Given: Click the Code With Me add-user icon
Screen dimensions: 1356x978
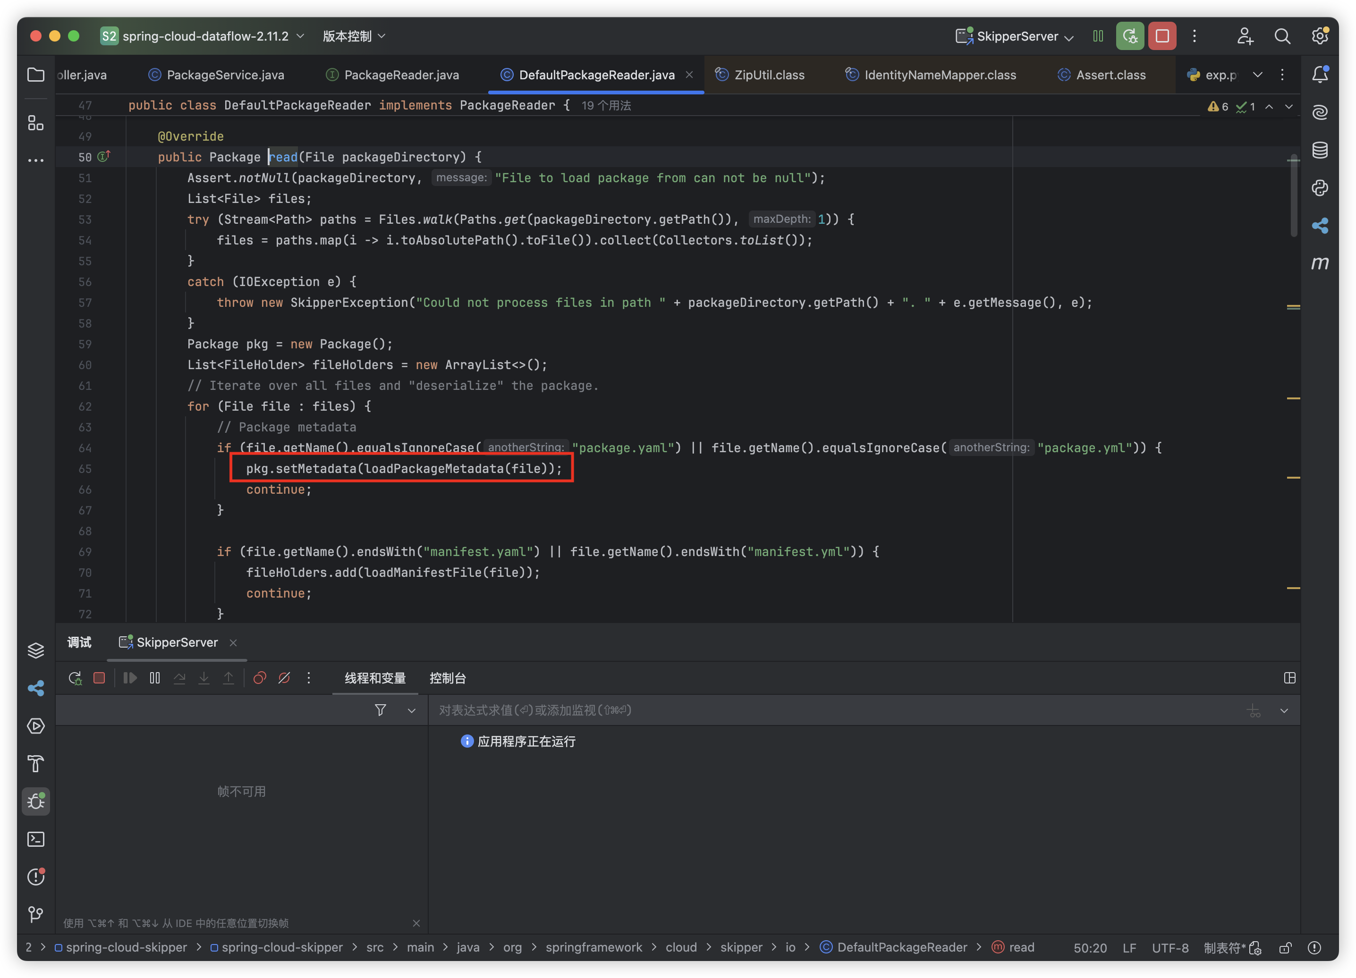Looking at the screenshot, I should (1245, 36).
